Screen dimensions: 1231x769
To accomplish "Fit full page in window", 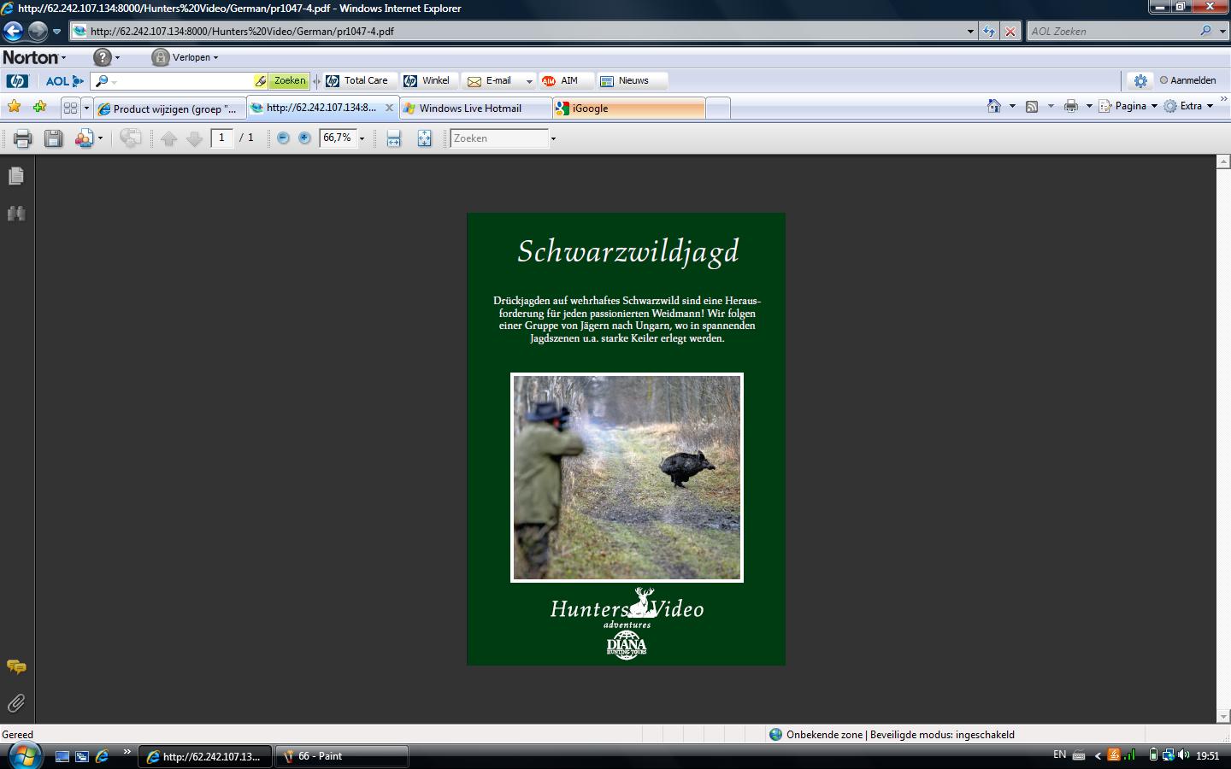I will point(424,138).
